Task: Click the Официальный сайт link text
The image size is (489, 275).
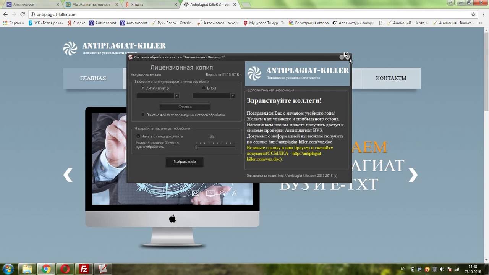Action: pyautogui.click(x=292, y=176)
